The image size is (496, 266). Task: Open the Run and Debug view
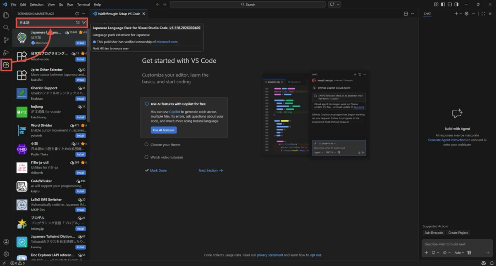pyautogui.click(x=6, y=52)
